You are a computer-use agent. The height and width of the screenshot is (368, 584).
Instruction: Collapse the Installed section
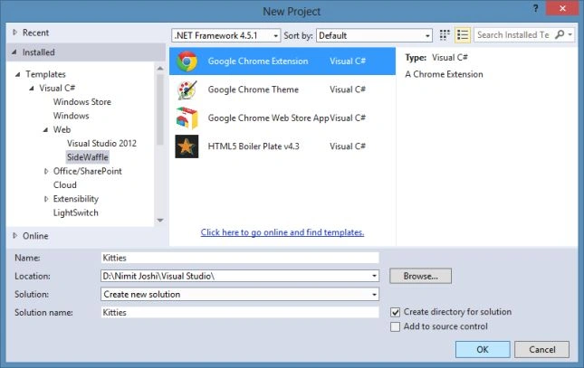tap(14, 52)
